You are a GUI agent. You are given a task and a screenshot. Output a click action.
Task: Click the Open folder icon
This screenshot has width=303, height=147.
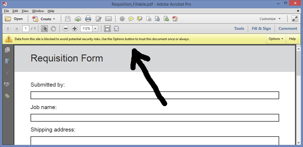point(8,19)
